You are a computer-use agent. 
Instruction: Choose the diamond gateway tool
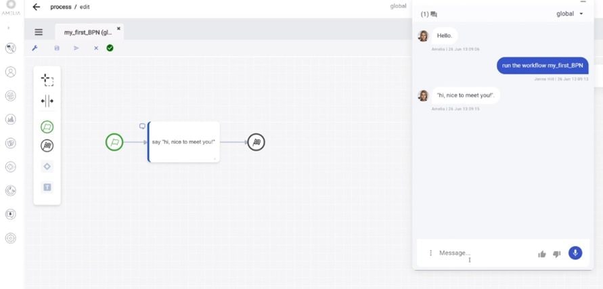pyautogui.click(x=47, y=166)
